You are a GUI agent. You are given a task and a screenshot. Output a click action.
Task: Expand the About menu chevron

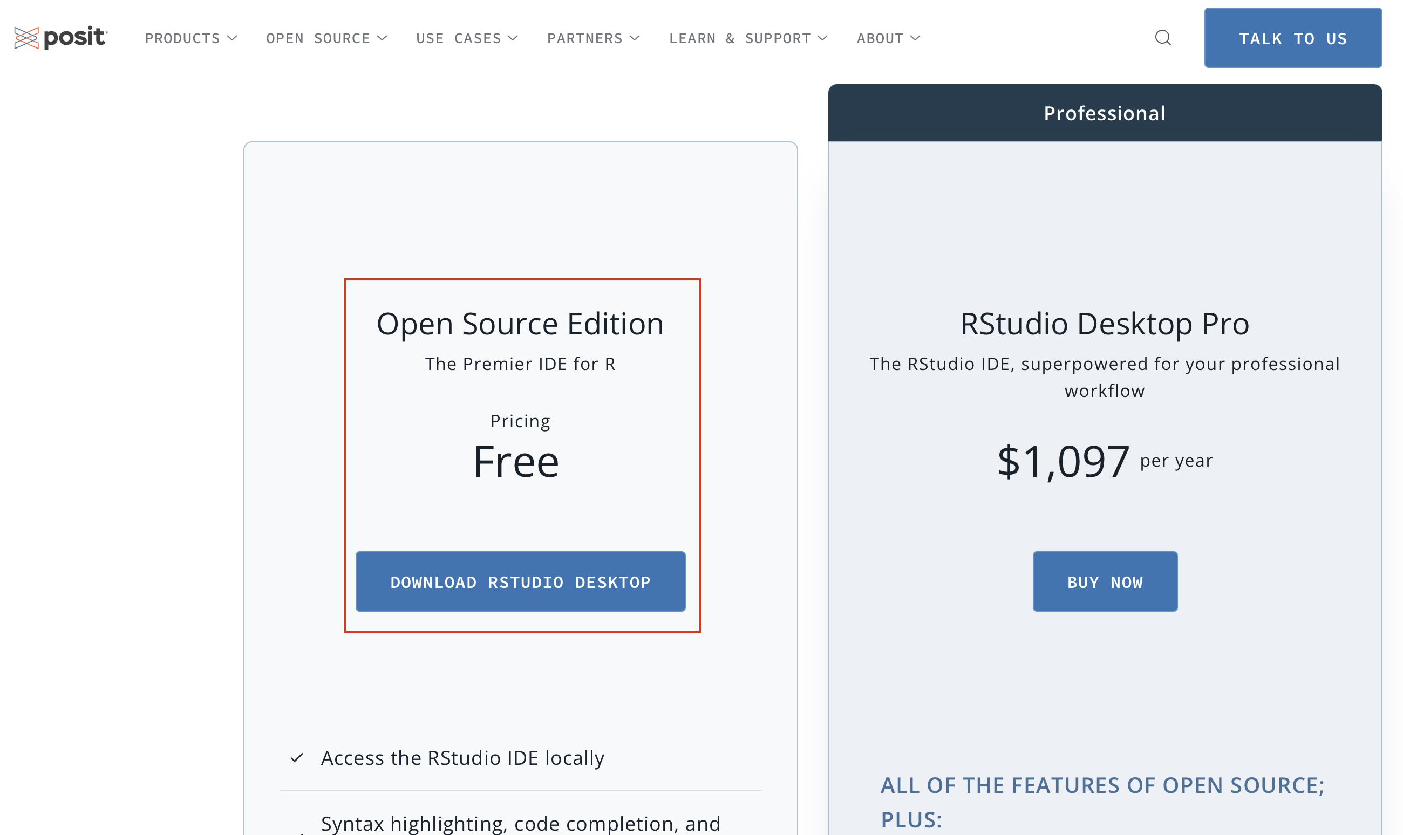916,38
